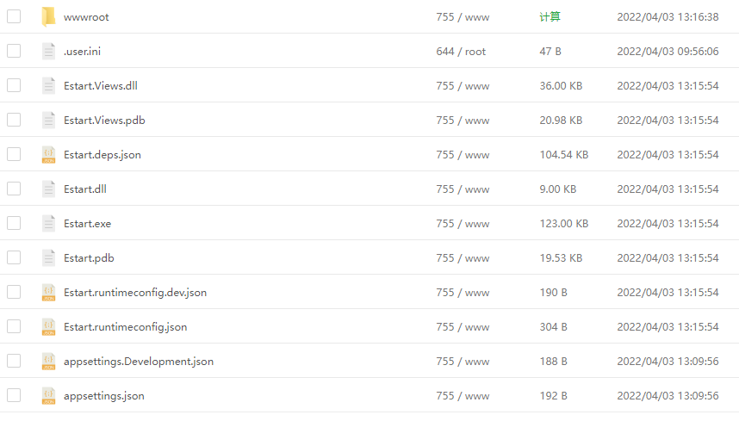The width and height of the screenshot is (739, 421).
Task: Click the appsettings.Development.json file icon
Action: click(48, 361)
